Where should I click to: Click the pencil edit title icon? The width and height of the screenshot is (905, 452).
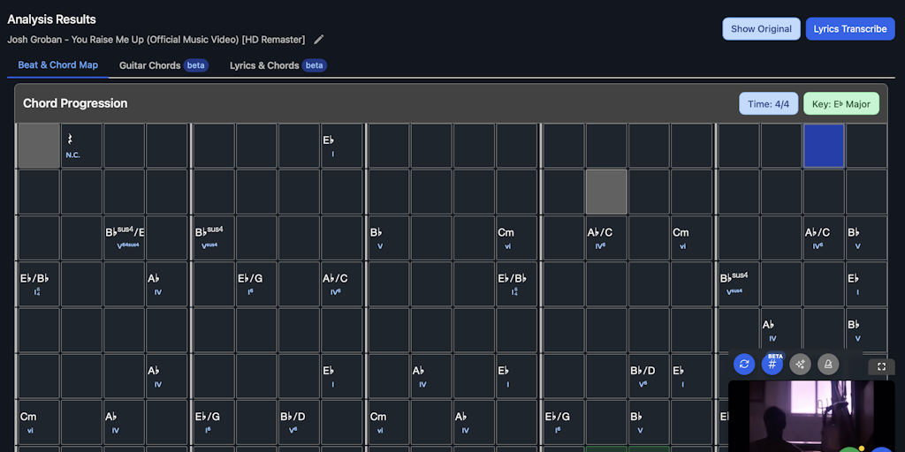(x=319, y=40)
